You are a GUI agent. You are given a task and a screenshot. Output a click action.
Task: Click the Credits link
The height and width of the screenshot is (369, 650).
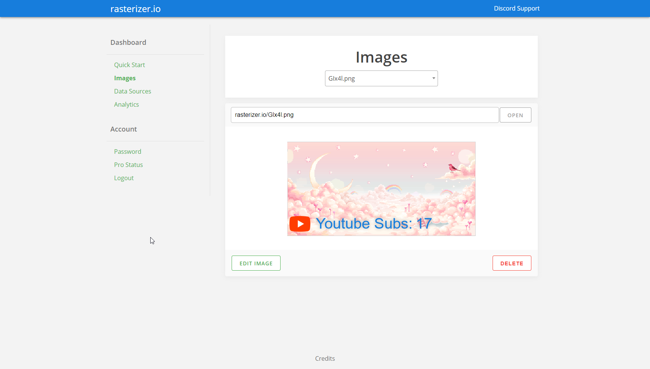click(x=325, y=358)
